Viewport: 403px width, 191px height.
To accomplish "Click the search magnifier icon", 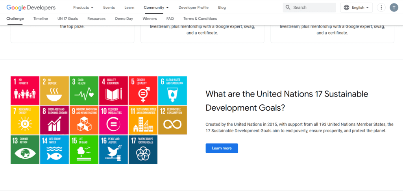I will 288,7.
